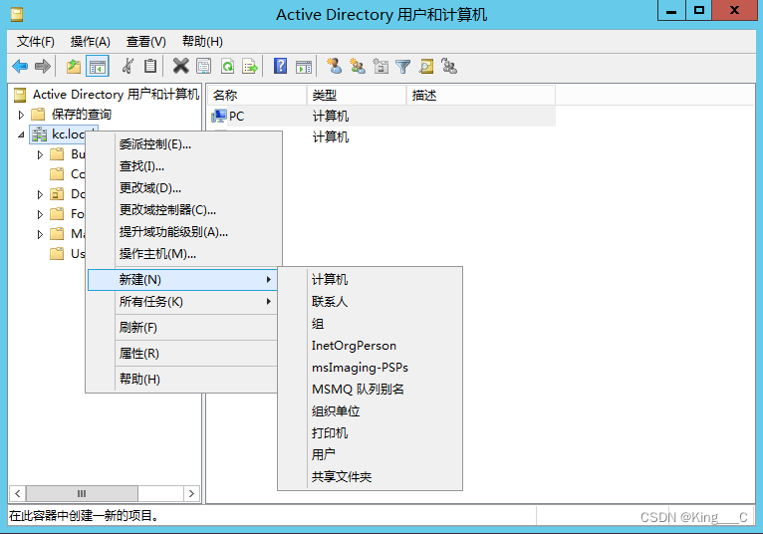Click the Filter funnel icon
The image size is (763, 534).
(x=402, y=66)
